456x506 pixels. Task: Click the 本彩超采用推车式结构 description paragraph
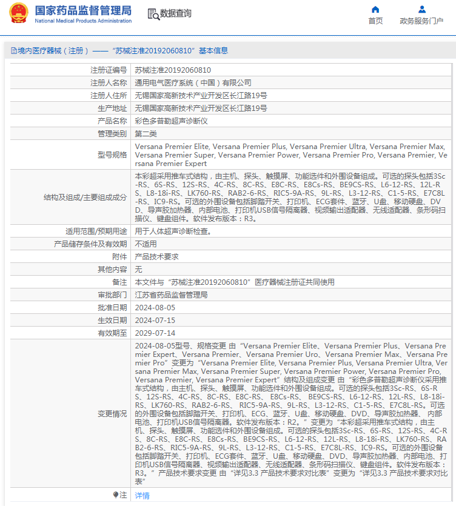click(x=290, y=197)
